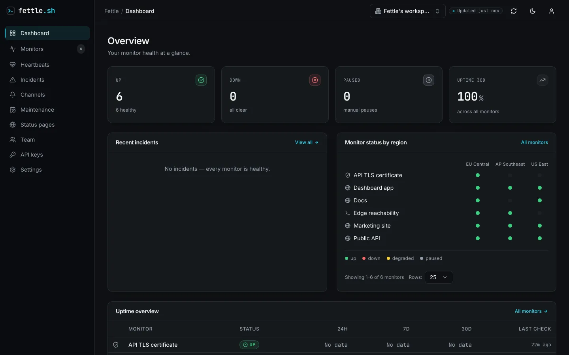The width and height of the screenshot is (569, 355).
Task: Click Dashboard app AP Southeast status dot
Action: [510, 188]
